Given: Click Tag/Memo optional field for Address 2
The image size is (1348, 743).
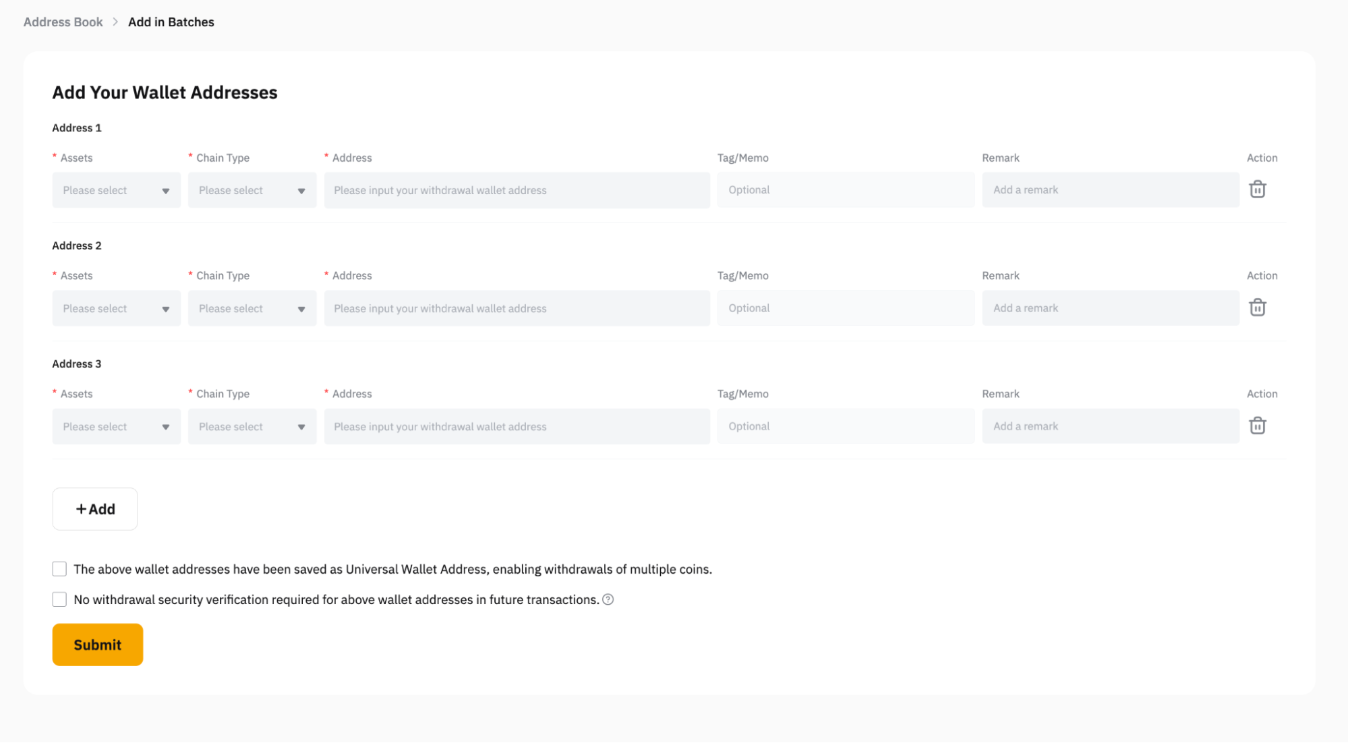Looking at the screenshot, I should click(846, 308).
